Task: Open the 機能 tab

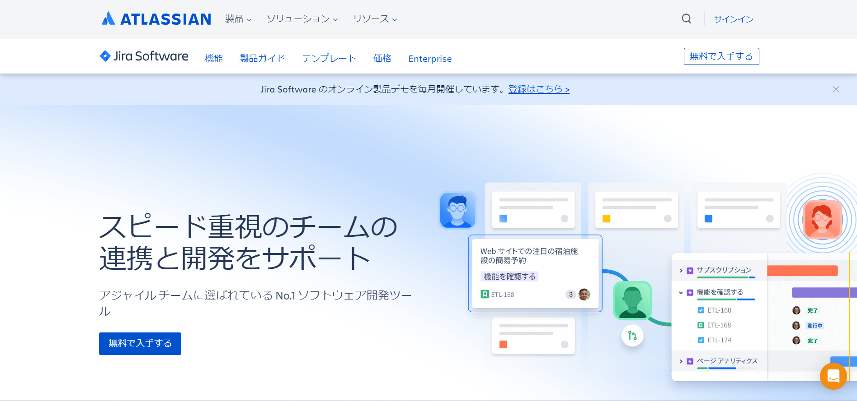Action: (214, 59)
